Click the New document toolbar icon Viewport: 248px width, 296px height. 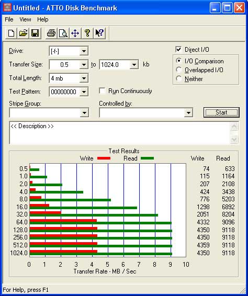(11, 33)
